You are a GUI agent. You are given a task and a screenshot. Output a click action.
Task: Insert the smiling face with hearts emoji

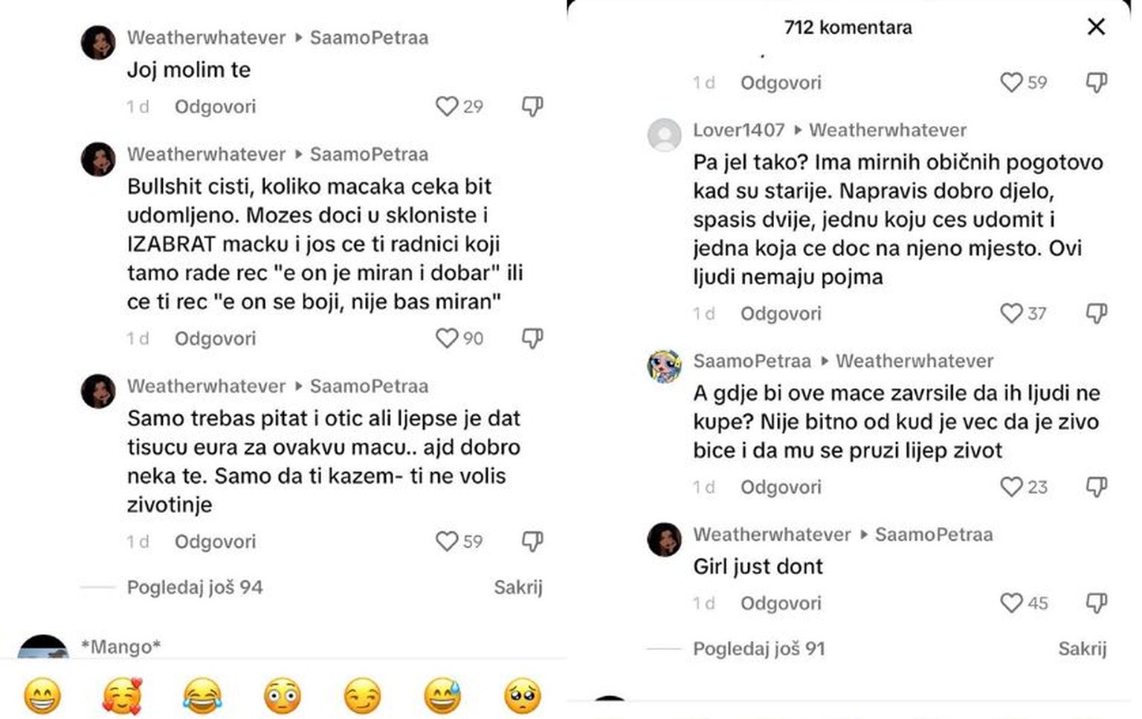point(122,696)
